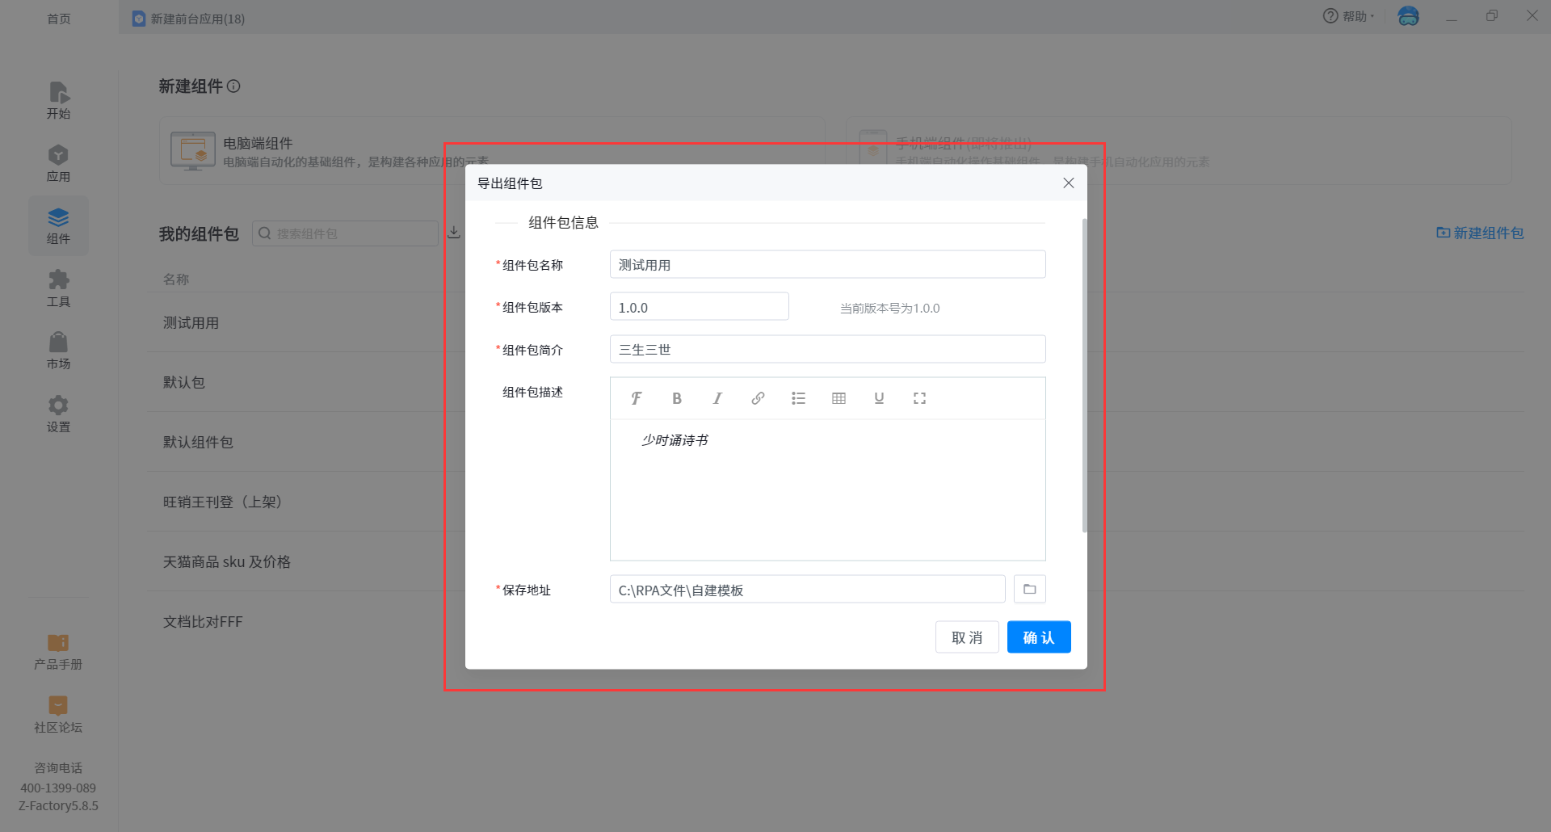Click the 组件包版本 input field
Viewport: 1551px width, 832px height.
[699, 308]
